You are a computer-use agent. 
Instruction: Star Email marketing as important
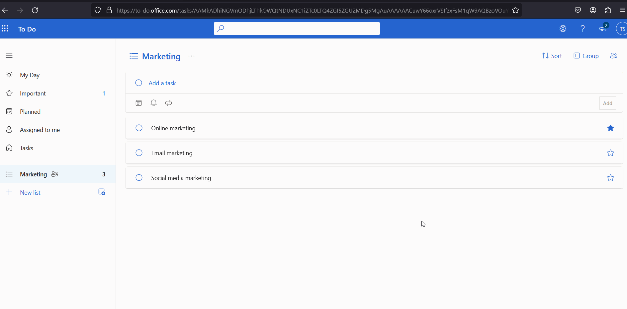[610, 153]
